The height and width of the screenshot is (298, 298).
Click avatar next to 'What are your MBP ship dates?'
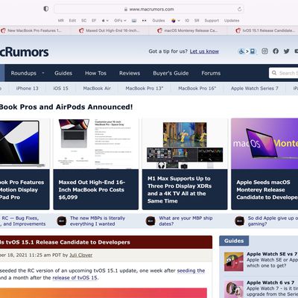(x=150, y=221)
